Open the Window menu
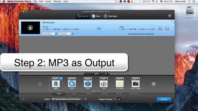198x111 pixels. tap(57, 1)
